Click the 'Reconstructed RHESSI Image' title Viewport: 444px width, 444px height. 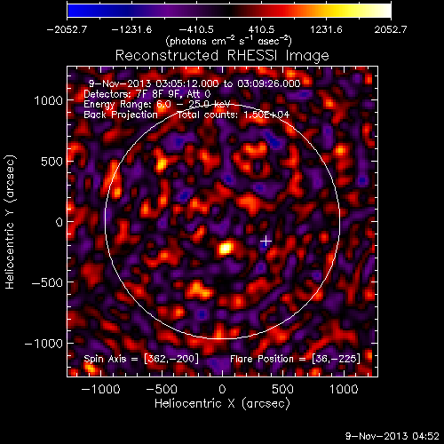pos(222,56)
